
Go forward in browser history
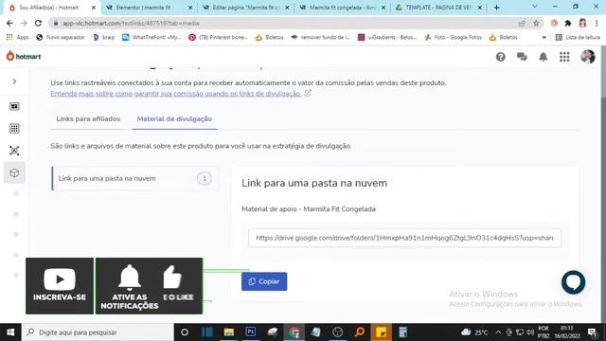24,23
